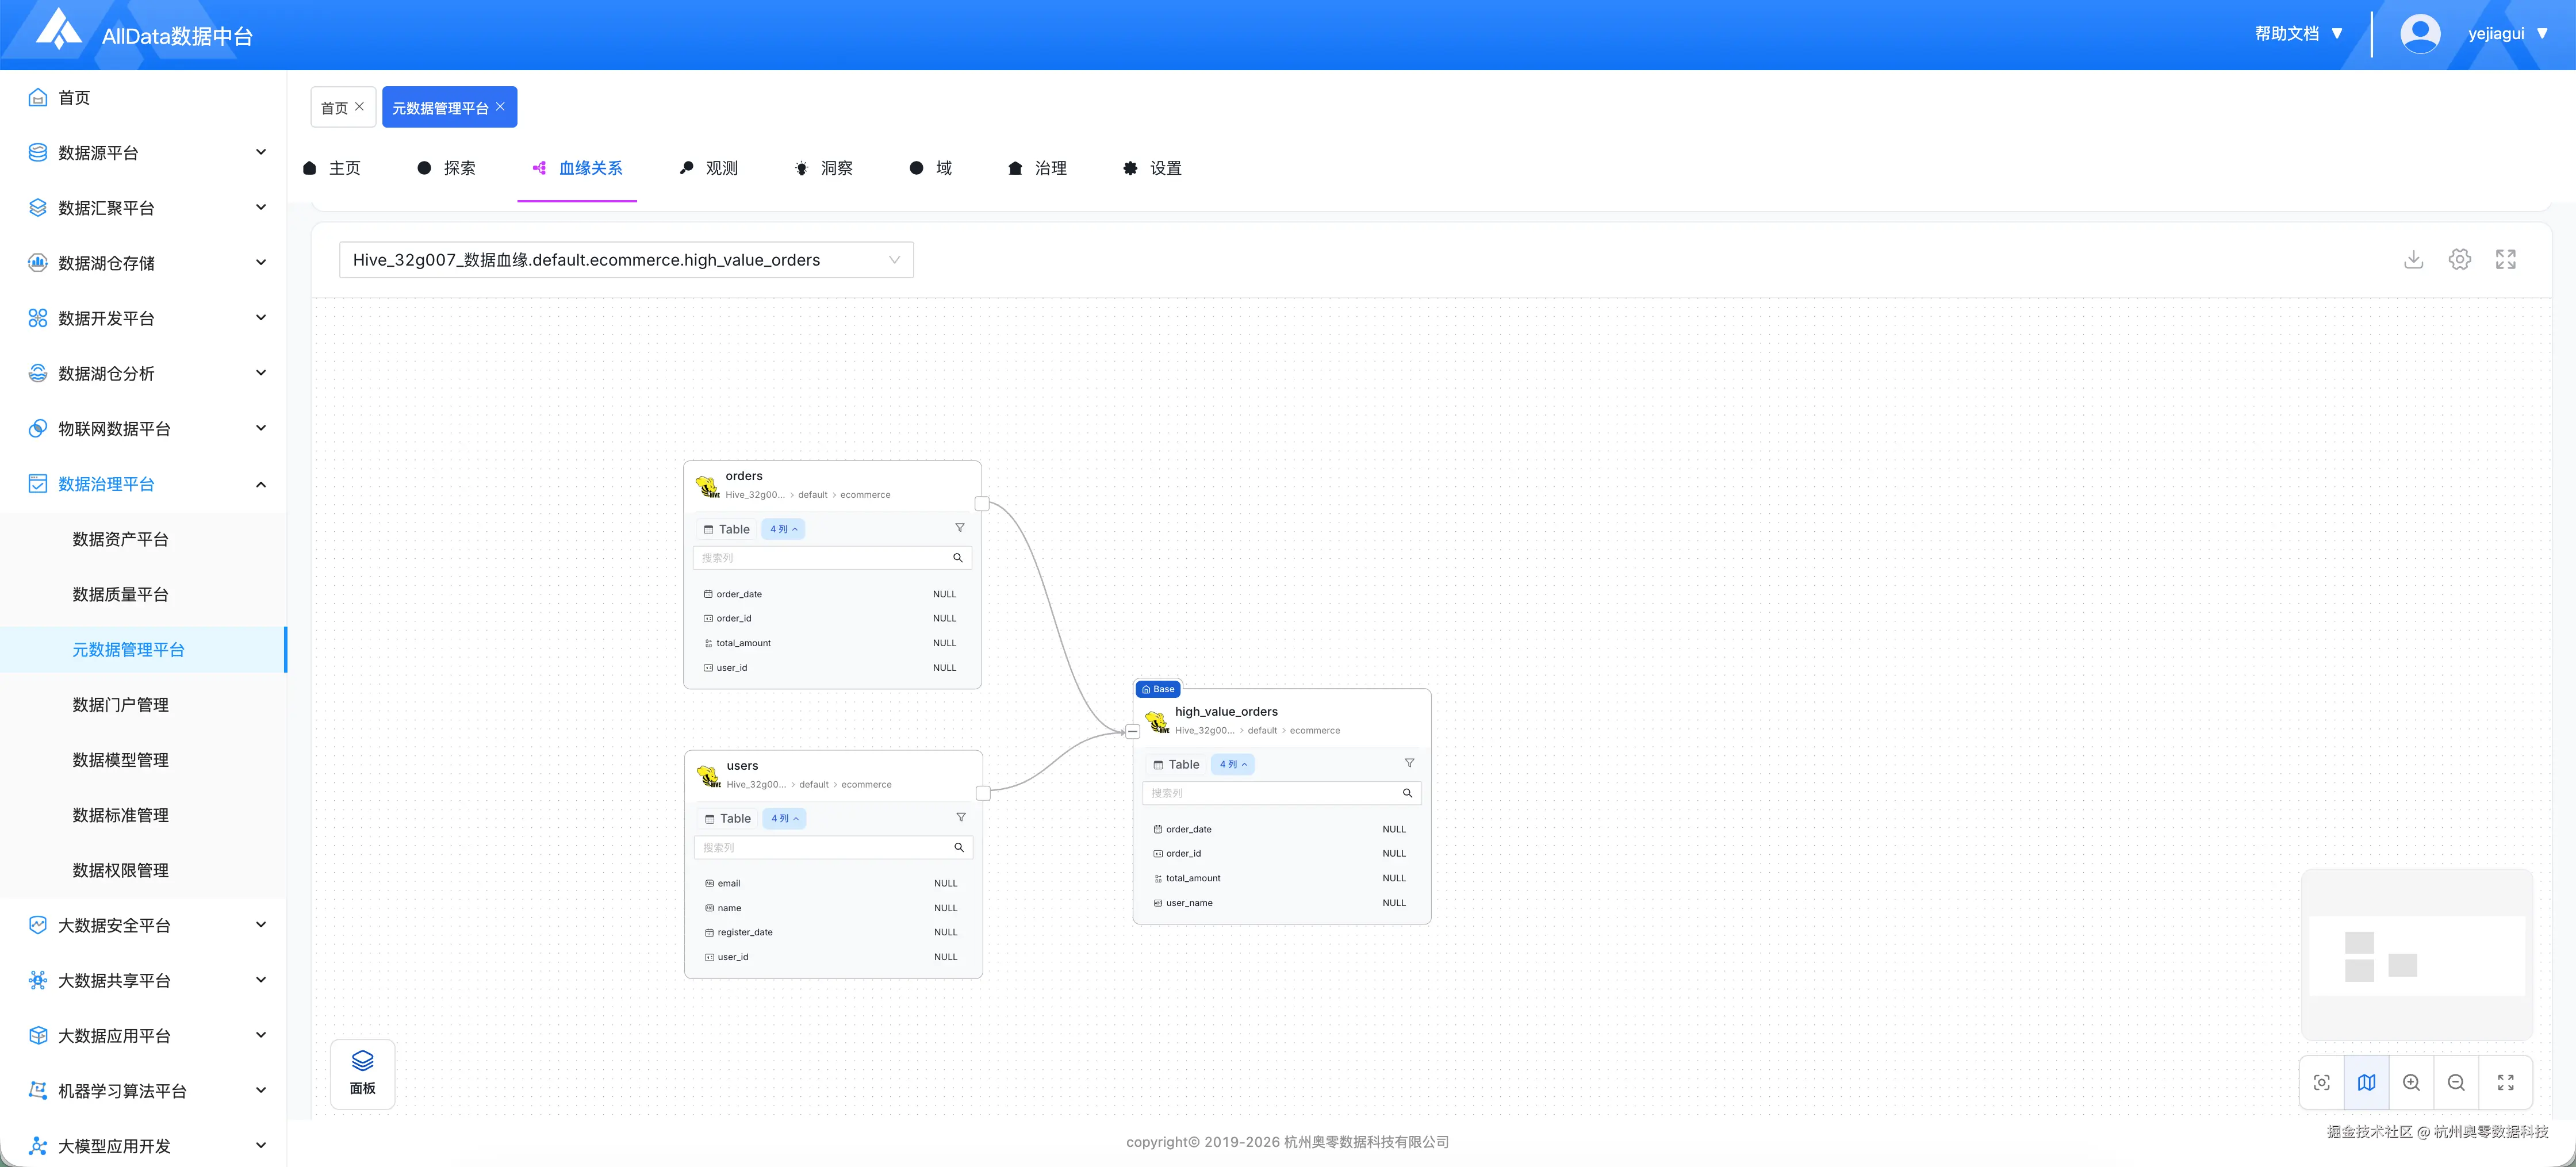Click the users card output connector handle
2576x1167 pixels.
983,793
